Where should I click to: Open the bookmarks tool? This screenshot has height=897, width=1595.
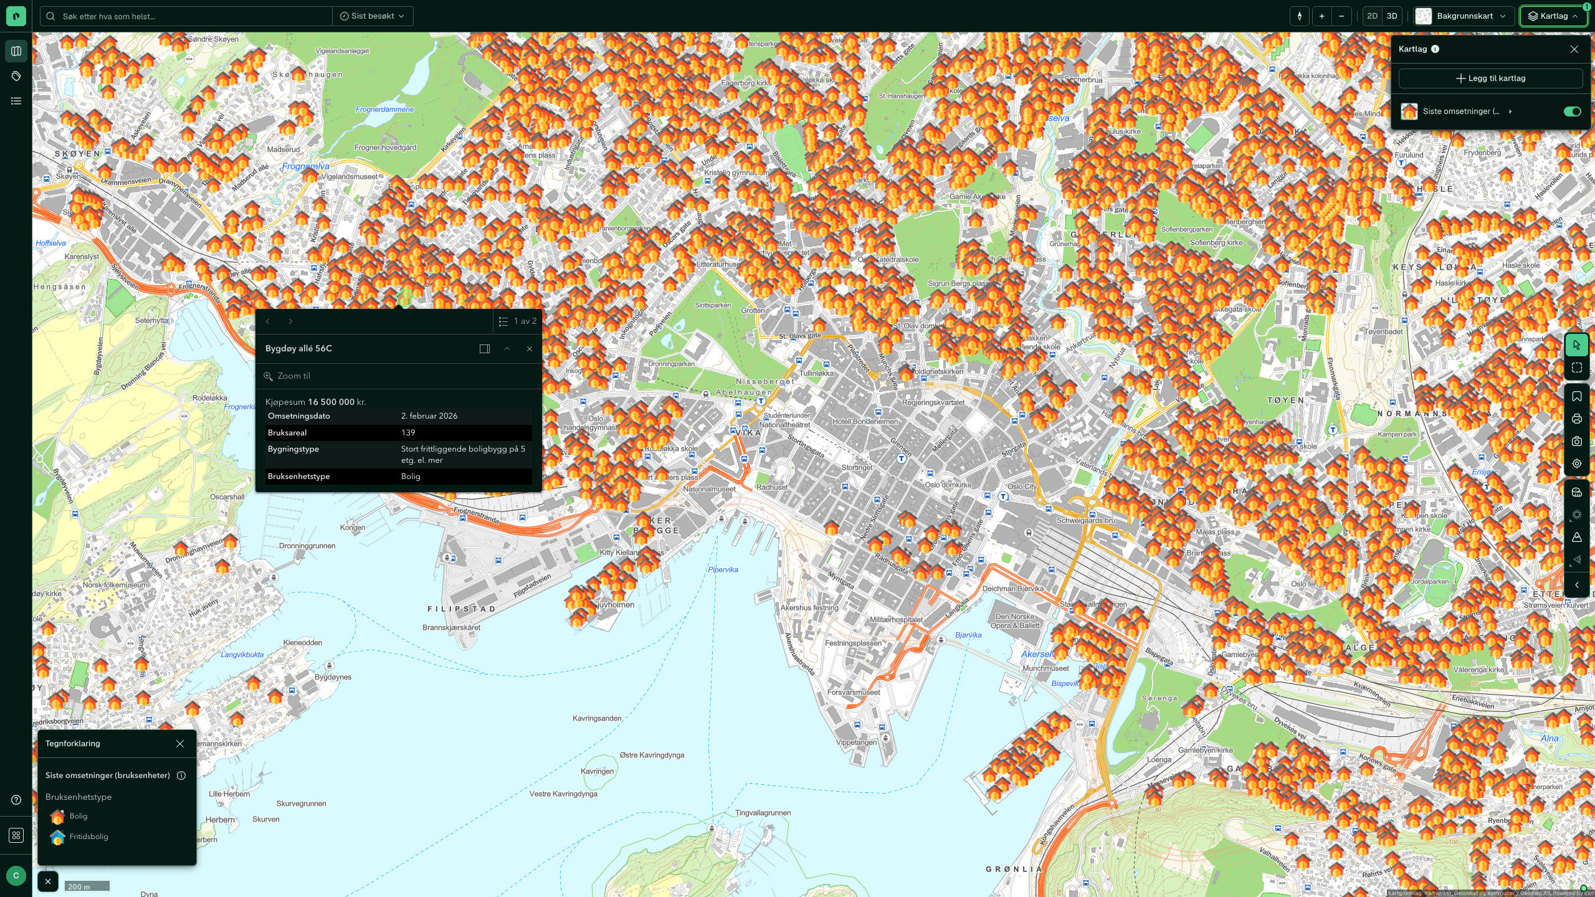[x=1577, y=397]
